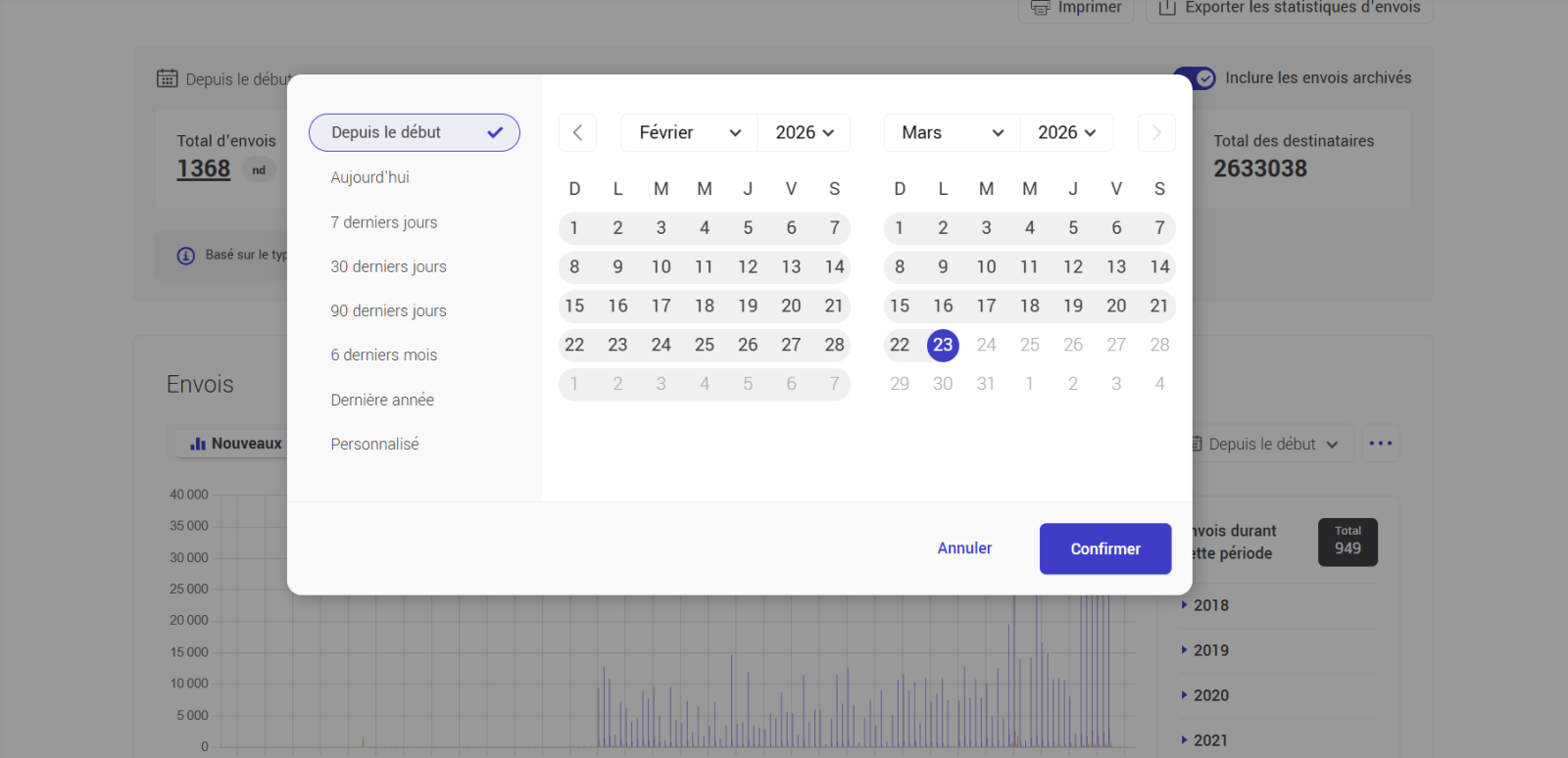The width and height of the screenshot is (1568, 758).
Task: Open the Mars month dropdown
Action: (952, 133)
